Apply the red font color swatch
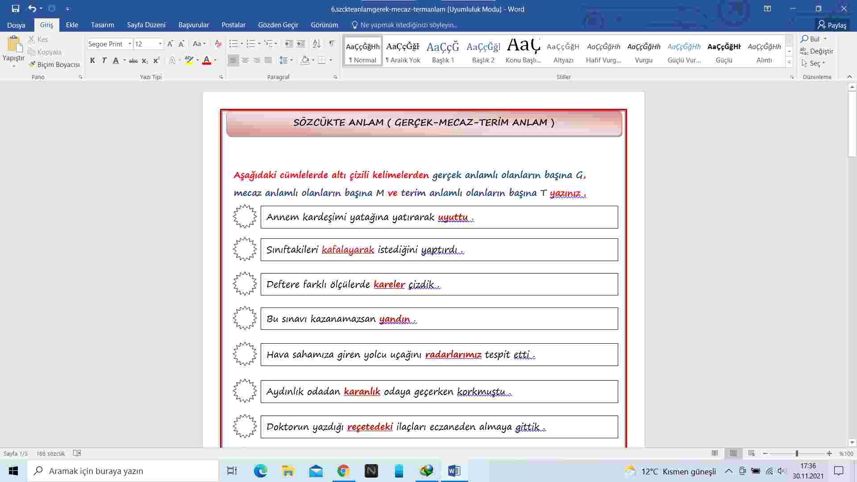Screen dimensions: 857x482 (x=206, y=60)
